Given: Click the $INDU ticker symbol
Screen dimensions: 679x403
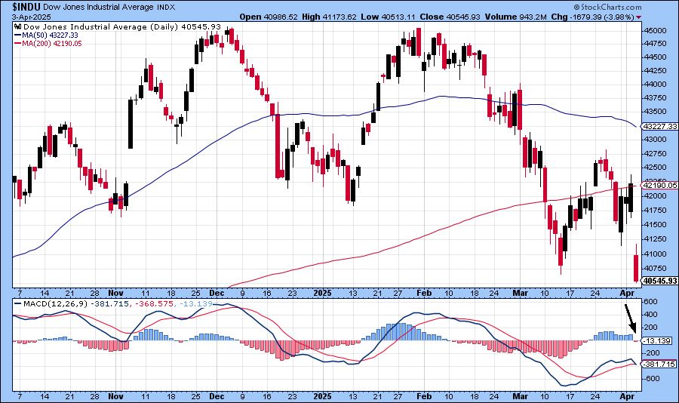Looking at the screenshot, I should click(26, 7).
